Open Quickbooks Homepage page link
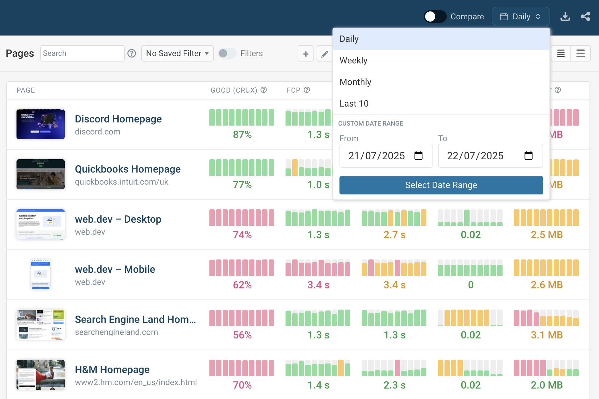This screenshot has height=399, width=599. pyautogui.click(x=128, y=169)
